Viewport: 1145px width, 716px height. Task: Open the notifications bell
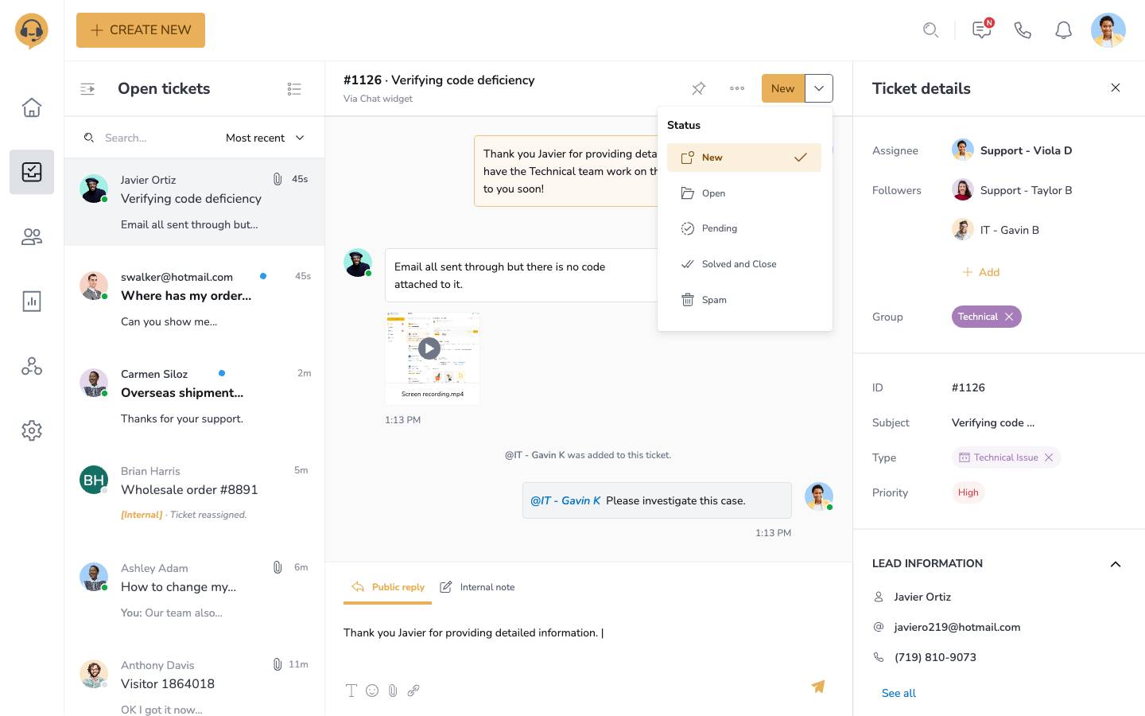click(1063, 30)
